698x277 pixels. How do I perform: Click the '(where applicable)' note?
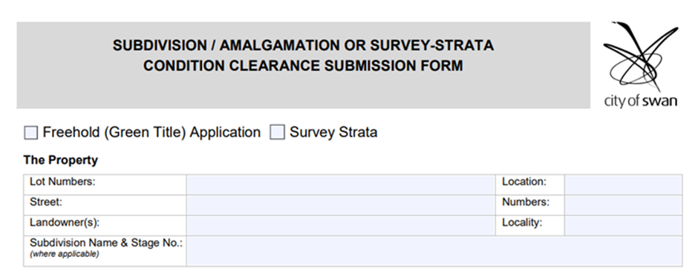click(x=64, y=254)
